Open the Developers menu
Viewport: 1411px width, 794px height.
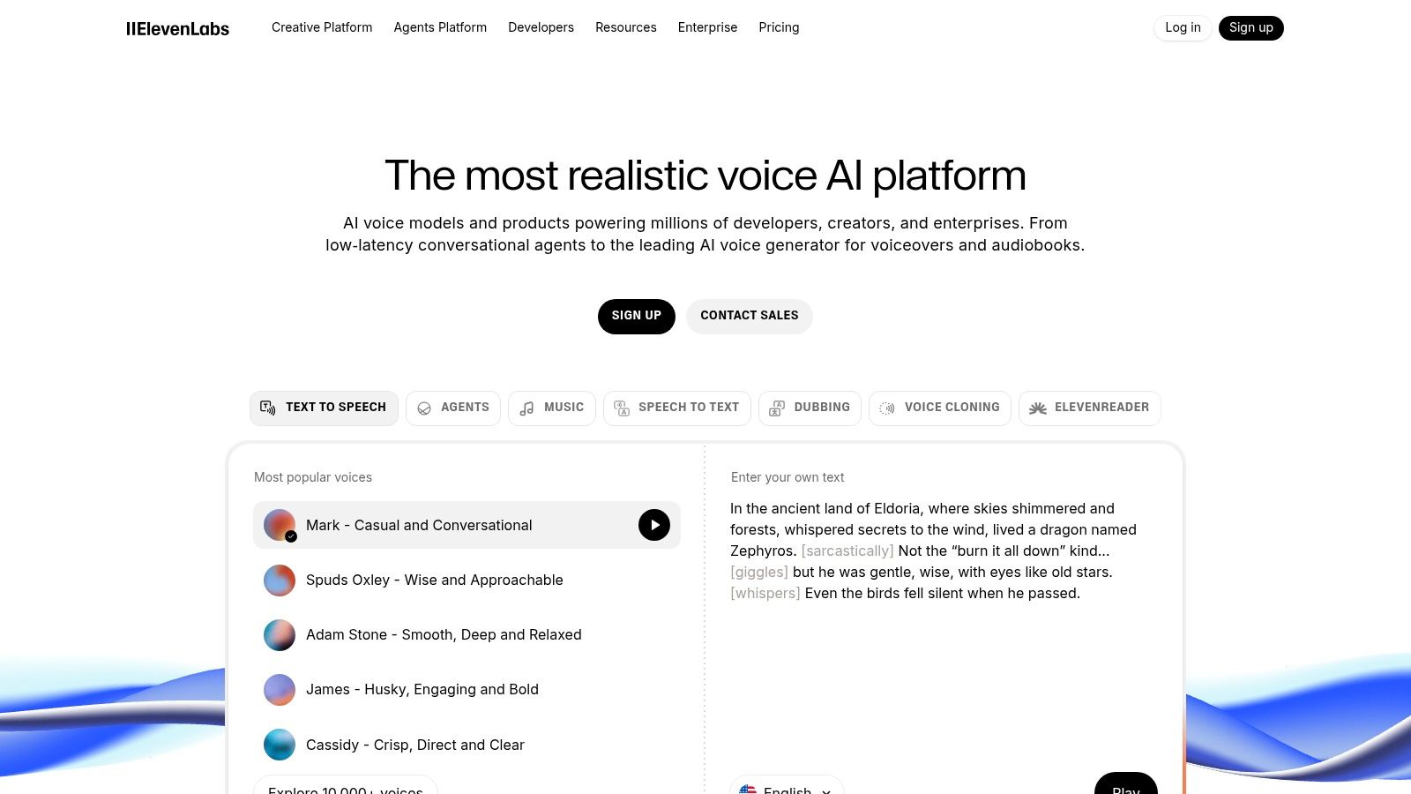tap(541, 27)
